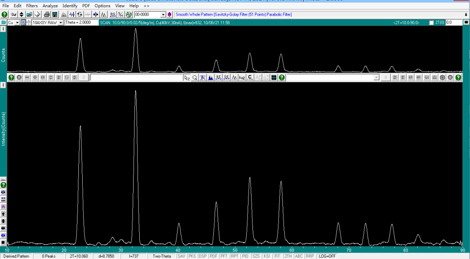Click the green help icon in main toolbar

click(4, 14)
